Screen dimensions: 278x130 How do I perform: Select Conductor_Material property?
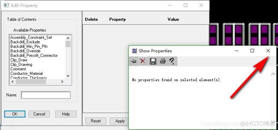point(26,73)
